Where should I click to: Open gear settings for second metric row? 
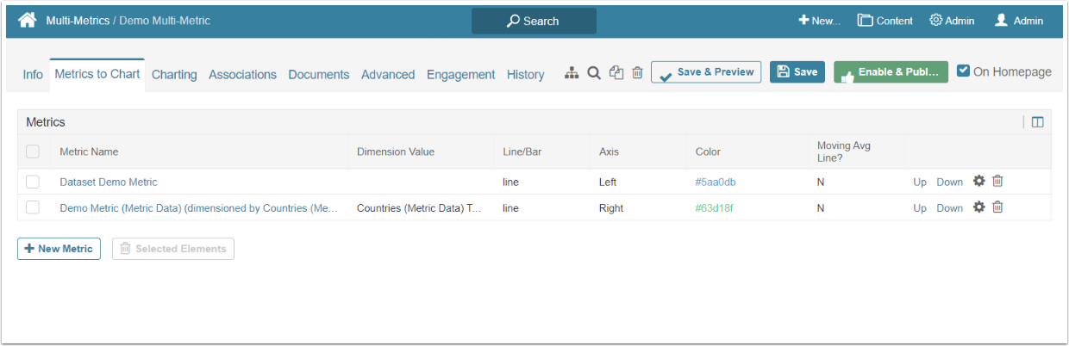pos(978,207)
